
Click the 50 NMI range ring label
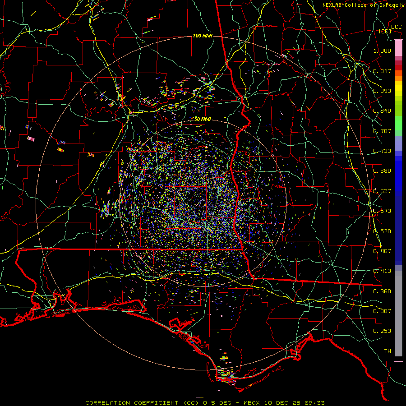coord(203,120)
